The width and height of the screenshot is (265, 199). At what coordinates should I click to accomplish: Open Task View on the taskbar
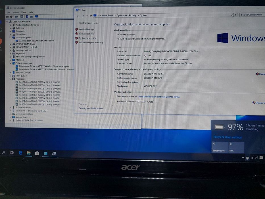[12, 153]
